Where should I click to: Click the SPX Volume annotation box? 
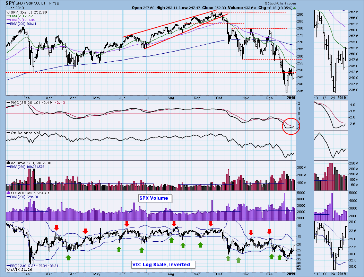[155, 198]
